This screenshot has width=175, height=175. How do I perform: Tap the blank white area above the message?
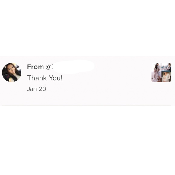click(87, 28)
